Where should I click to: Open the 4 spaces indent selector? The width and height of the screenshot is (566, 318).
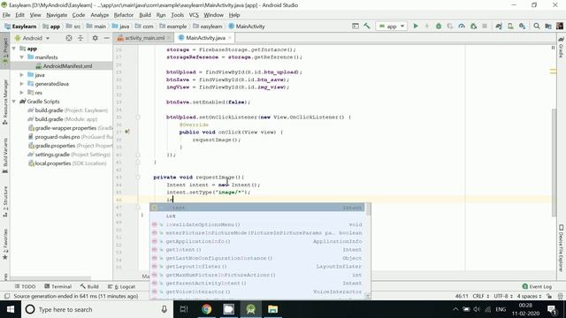tap(529, 296)
